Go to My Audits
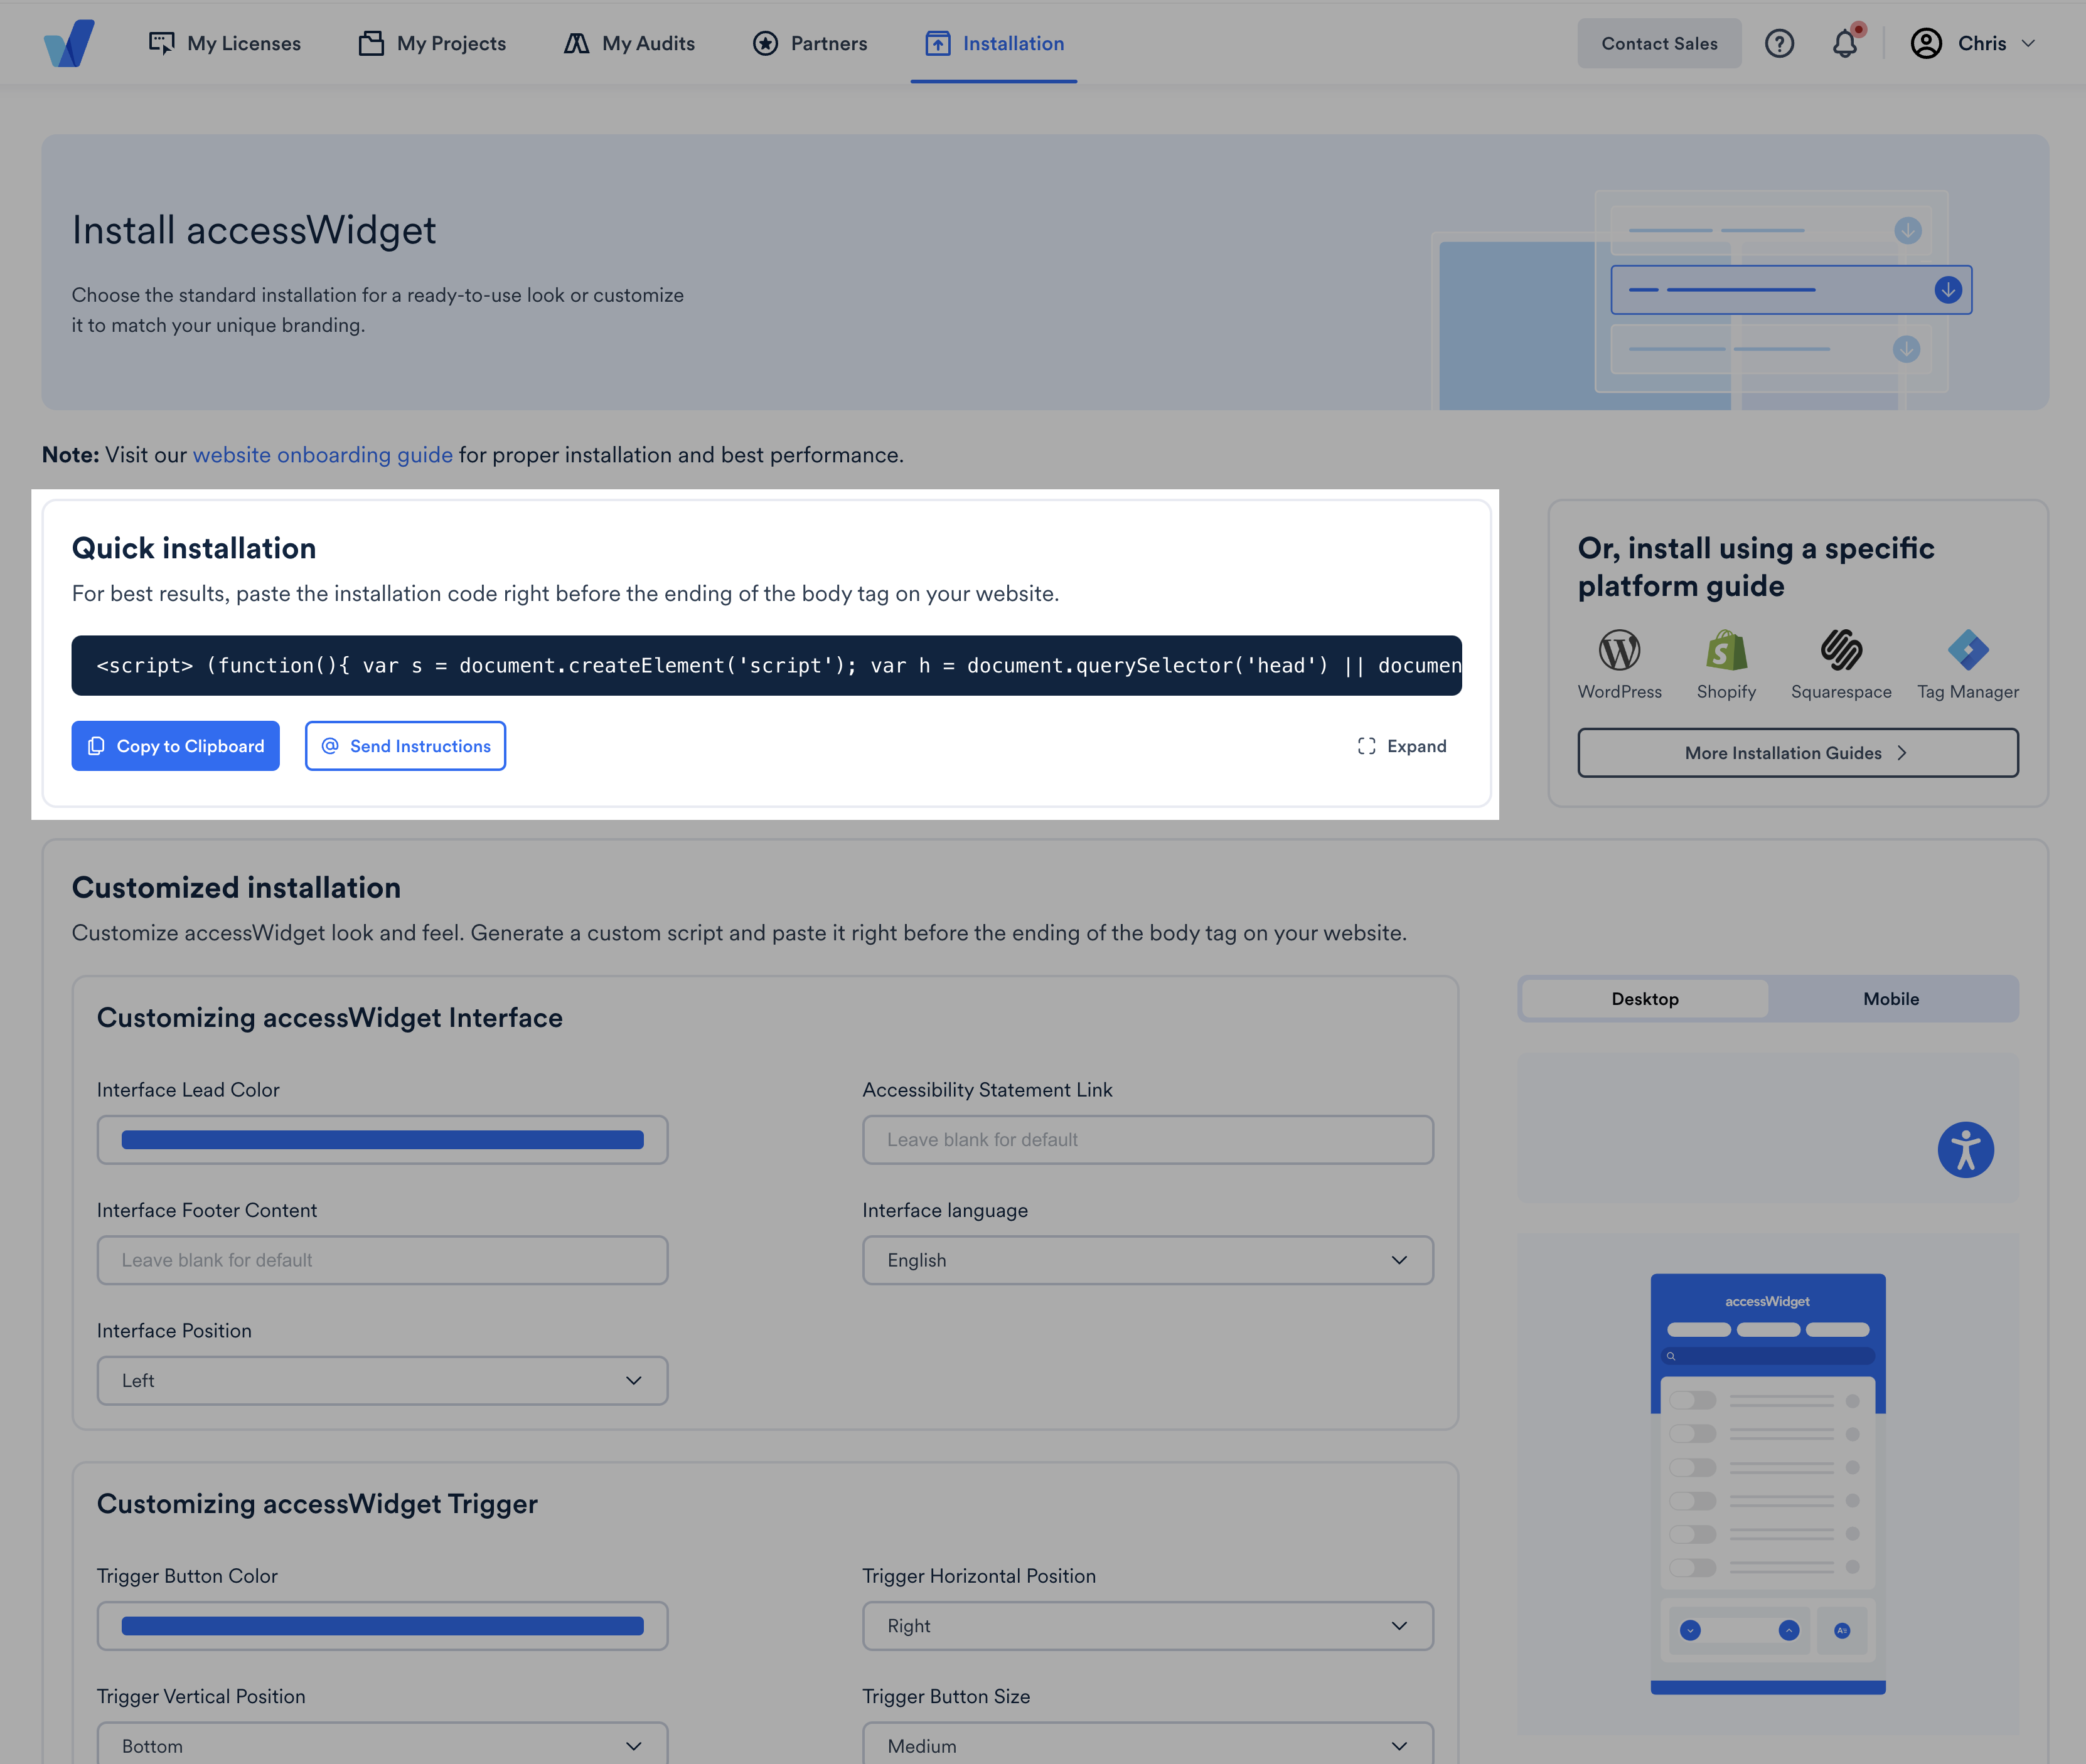 (x=629, y=43)
